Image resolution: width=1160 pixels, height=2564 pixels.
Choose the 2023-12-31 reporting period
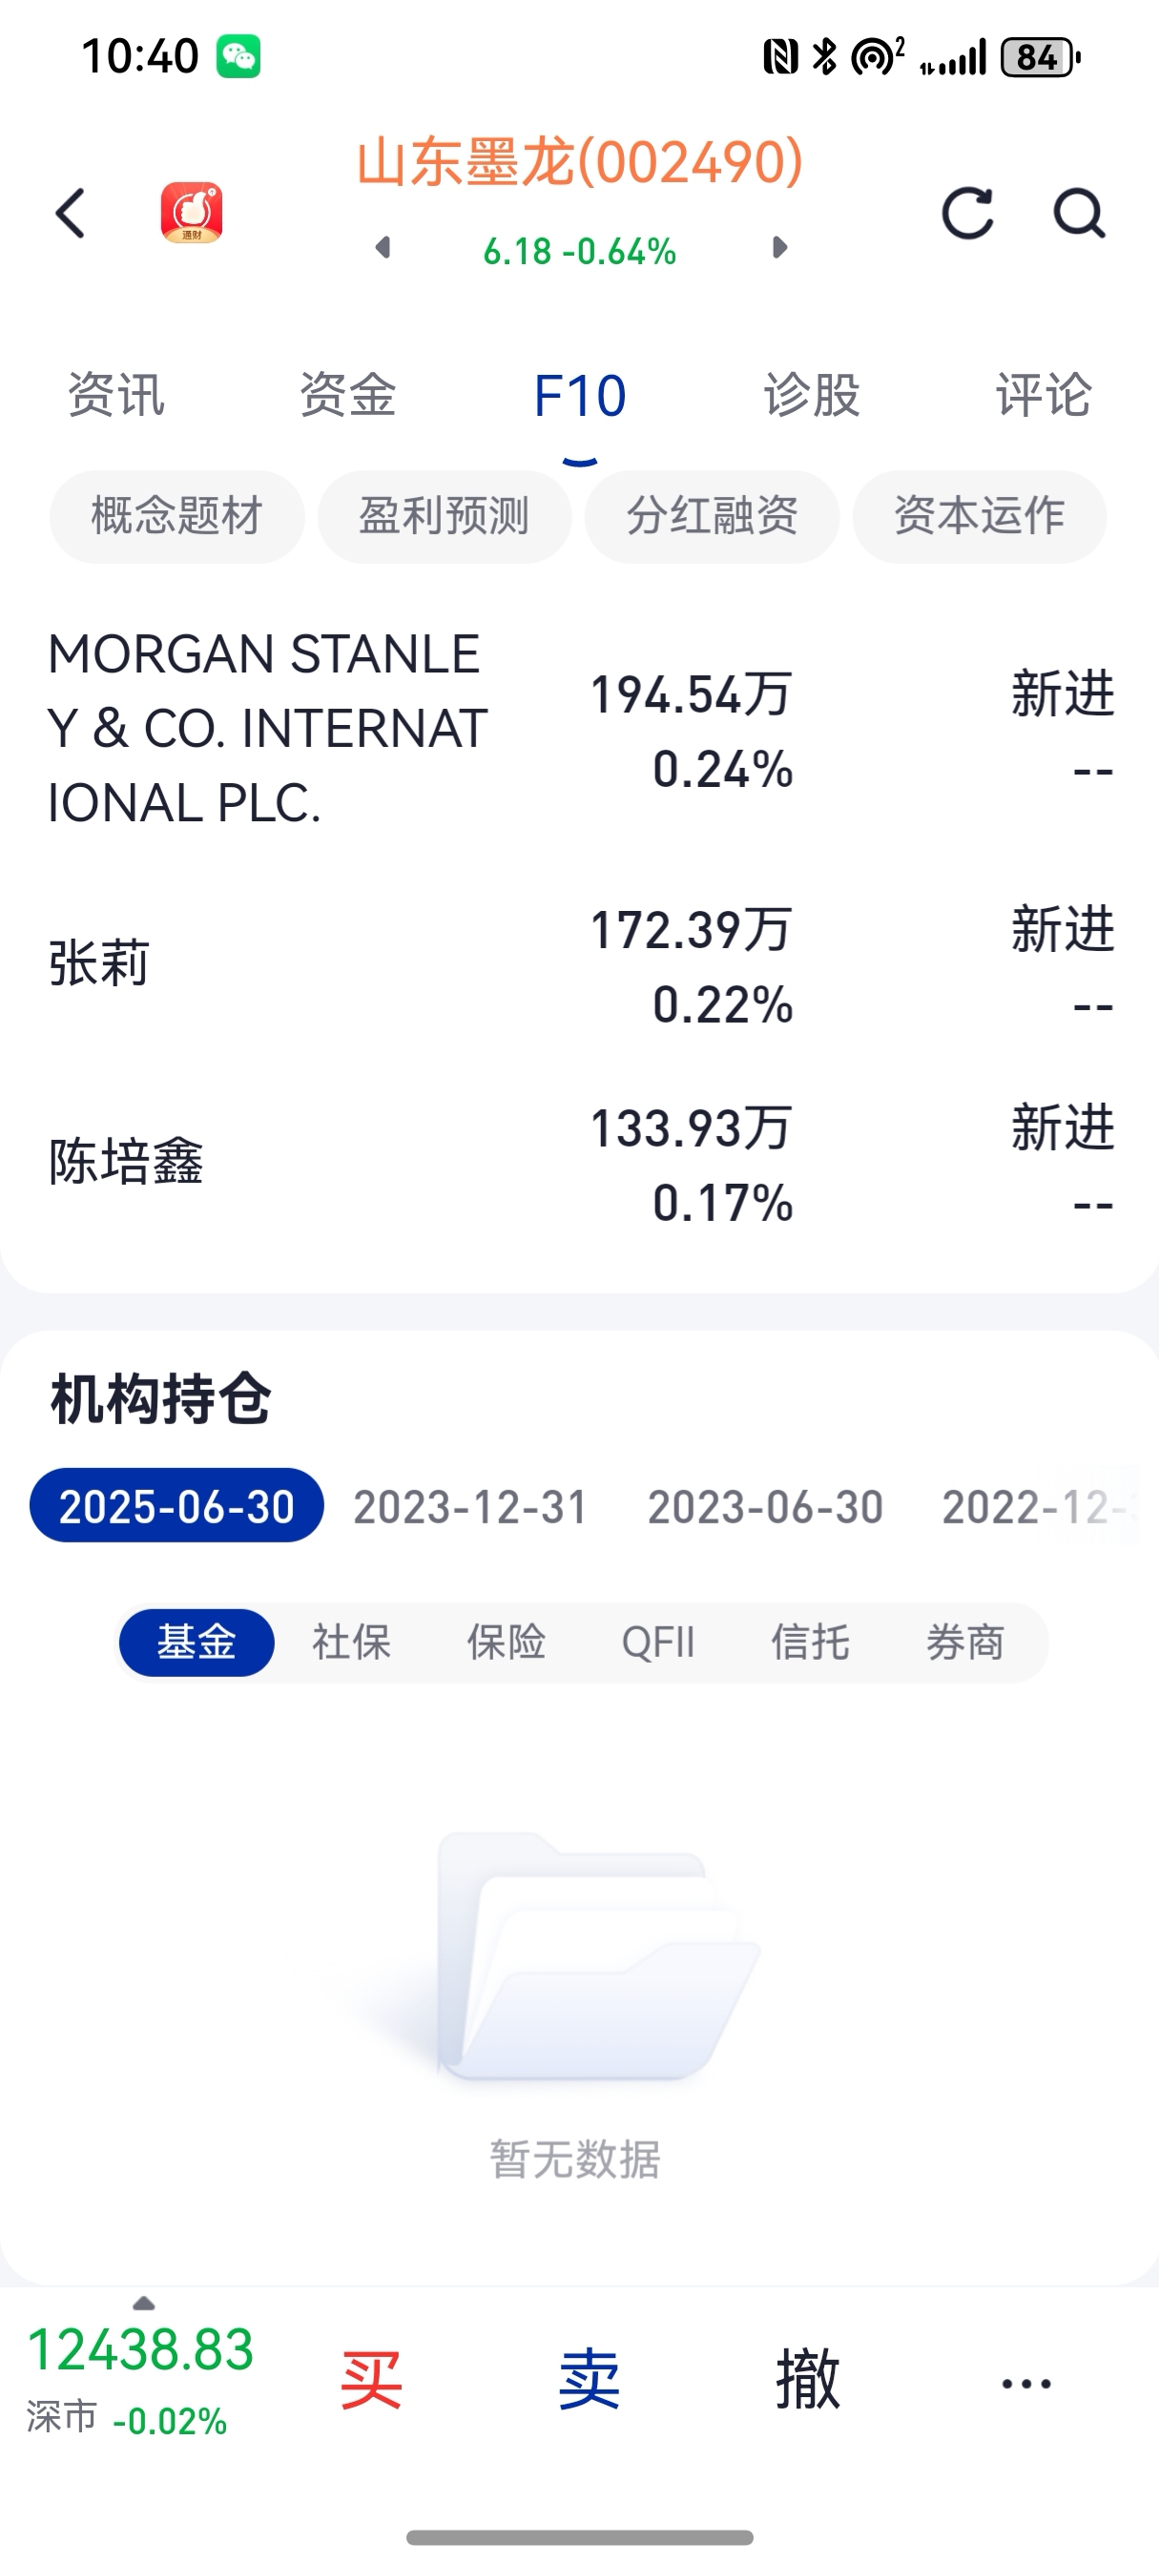point(471,1507)
